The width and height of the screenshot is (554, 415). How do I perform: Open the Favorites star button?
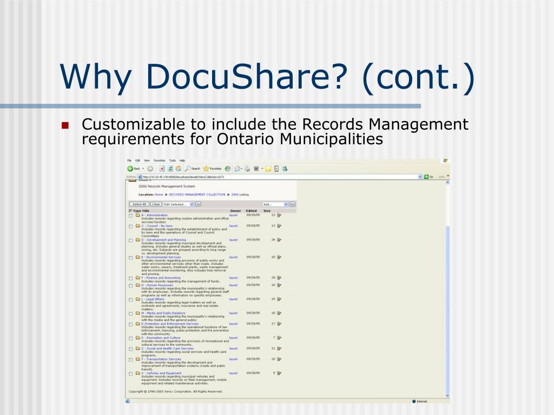pos(212,169)
